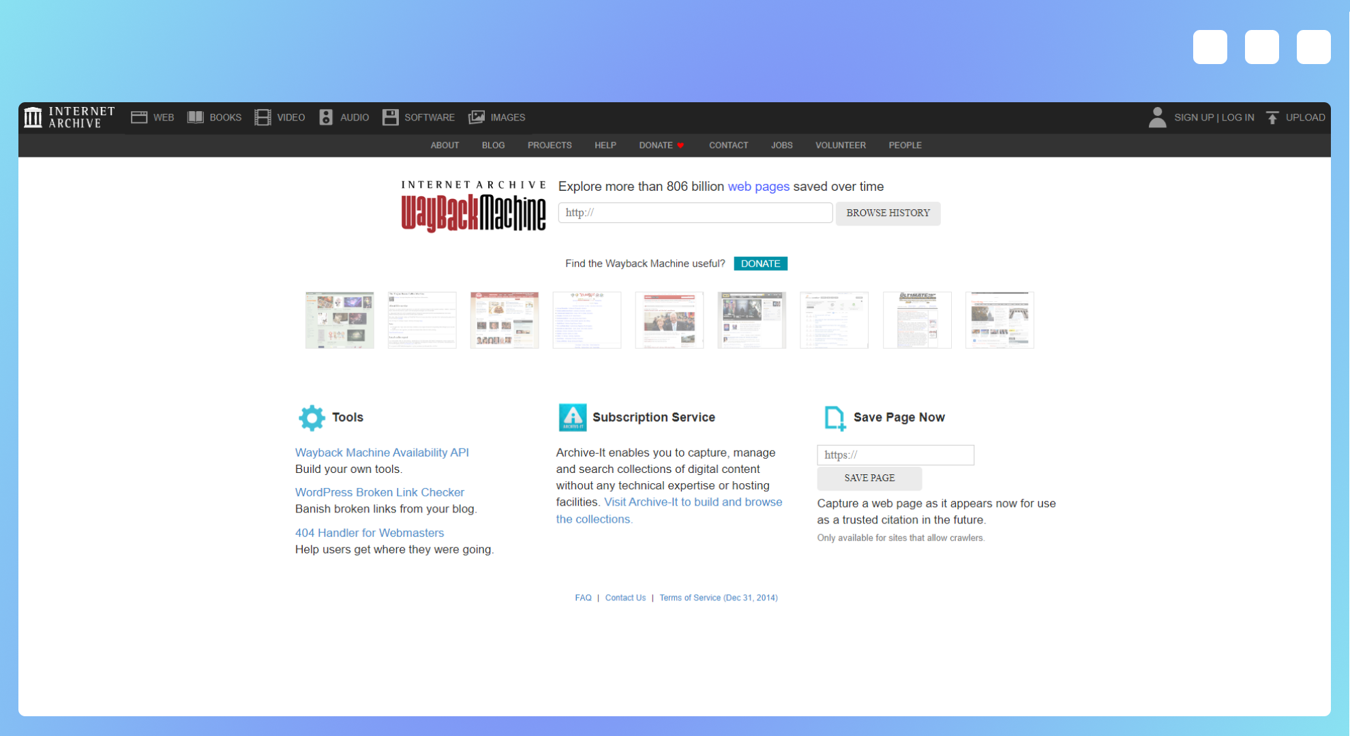Click the Upload arrow icon
Viewport: 1350px width, 736px height.
(x=1272, y=117)
